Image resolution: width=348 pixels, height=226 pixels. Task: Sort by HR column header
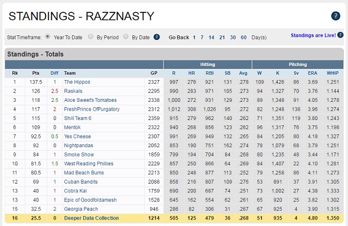pos(191,73)
